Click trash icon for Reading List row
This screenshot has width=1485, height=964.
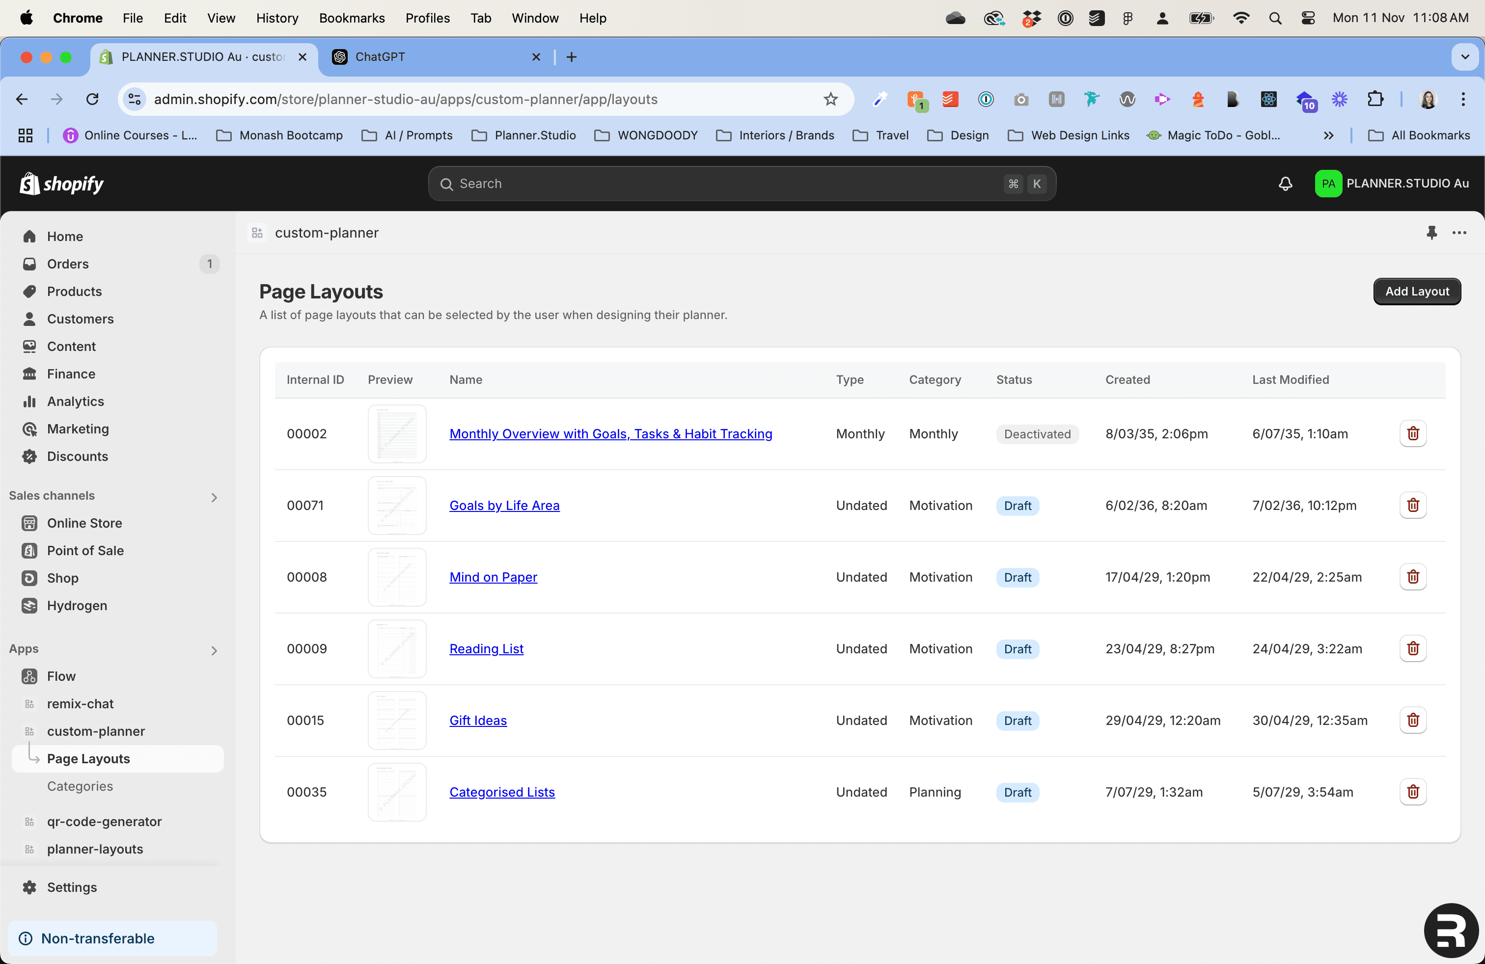tap(1413, 648)
